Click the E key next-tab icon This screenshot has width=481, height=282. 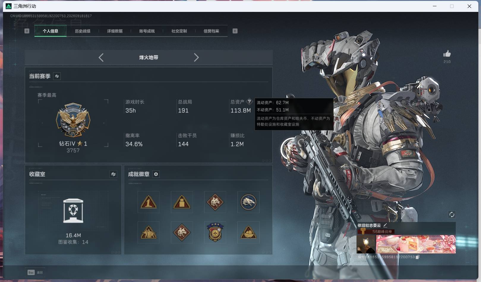[x=235, y=31]
